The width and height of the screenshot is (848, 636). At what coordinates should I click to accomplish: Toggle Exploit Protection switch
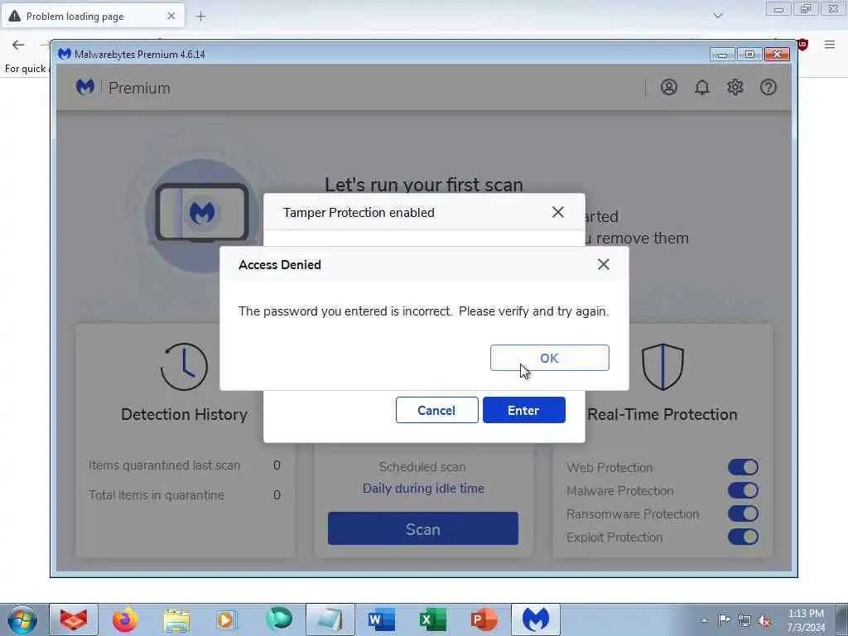click(x=743, y=537)
